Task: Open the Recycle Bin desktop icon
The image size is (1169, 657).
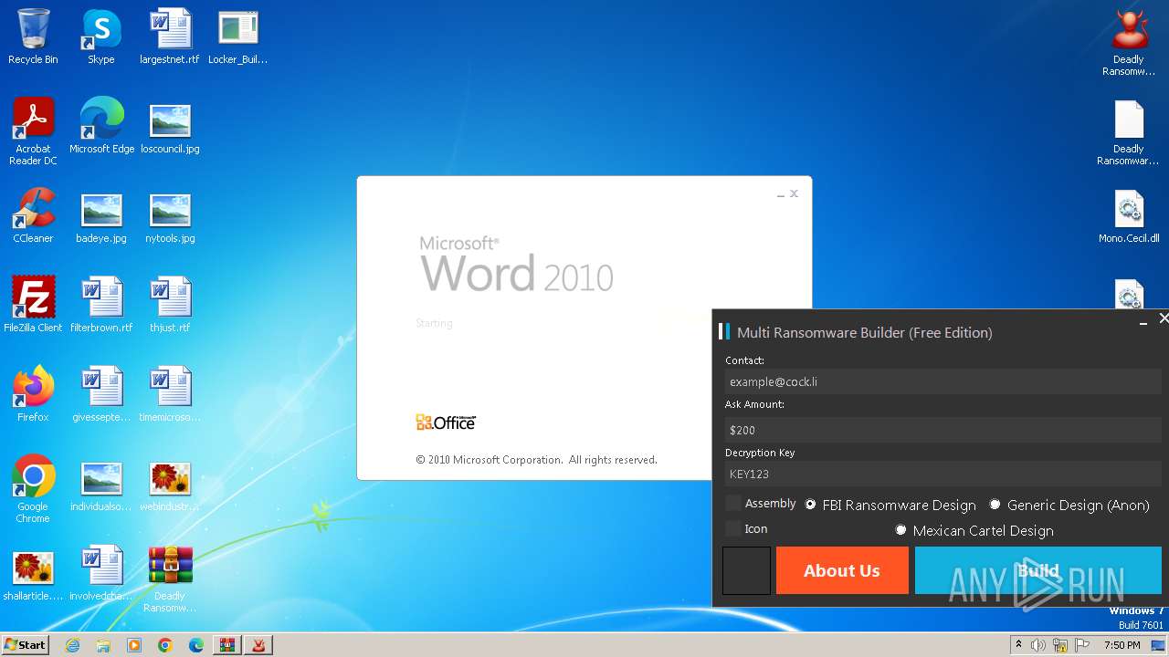Action: coord(33,36)
